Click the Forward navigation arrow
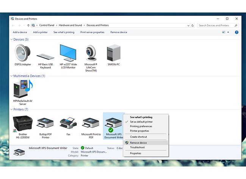Viewport: 246px width, 179px height. pos(19,25)
